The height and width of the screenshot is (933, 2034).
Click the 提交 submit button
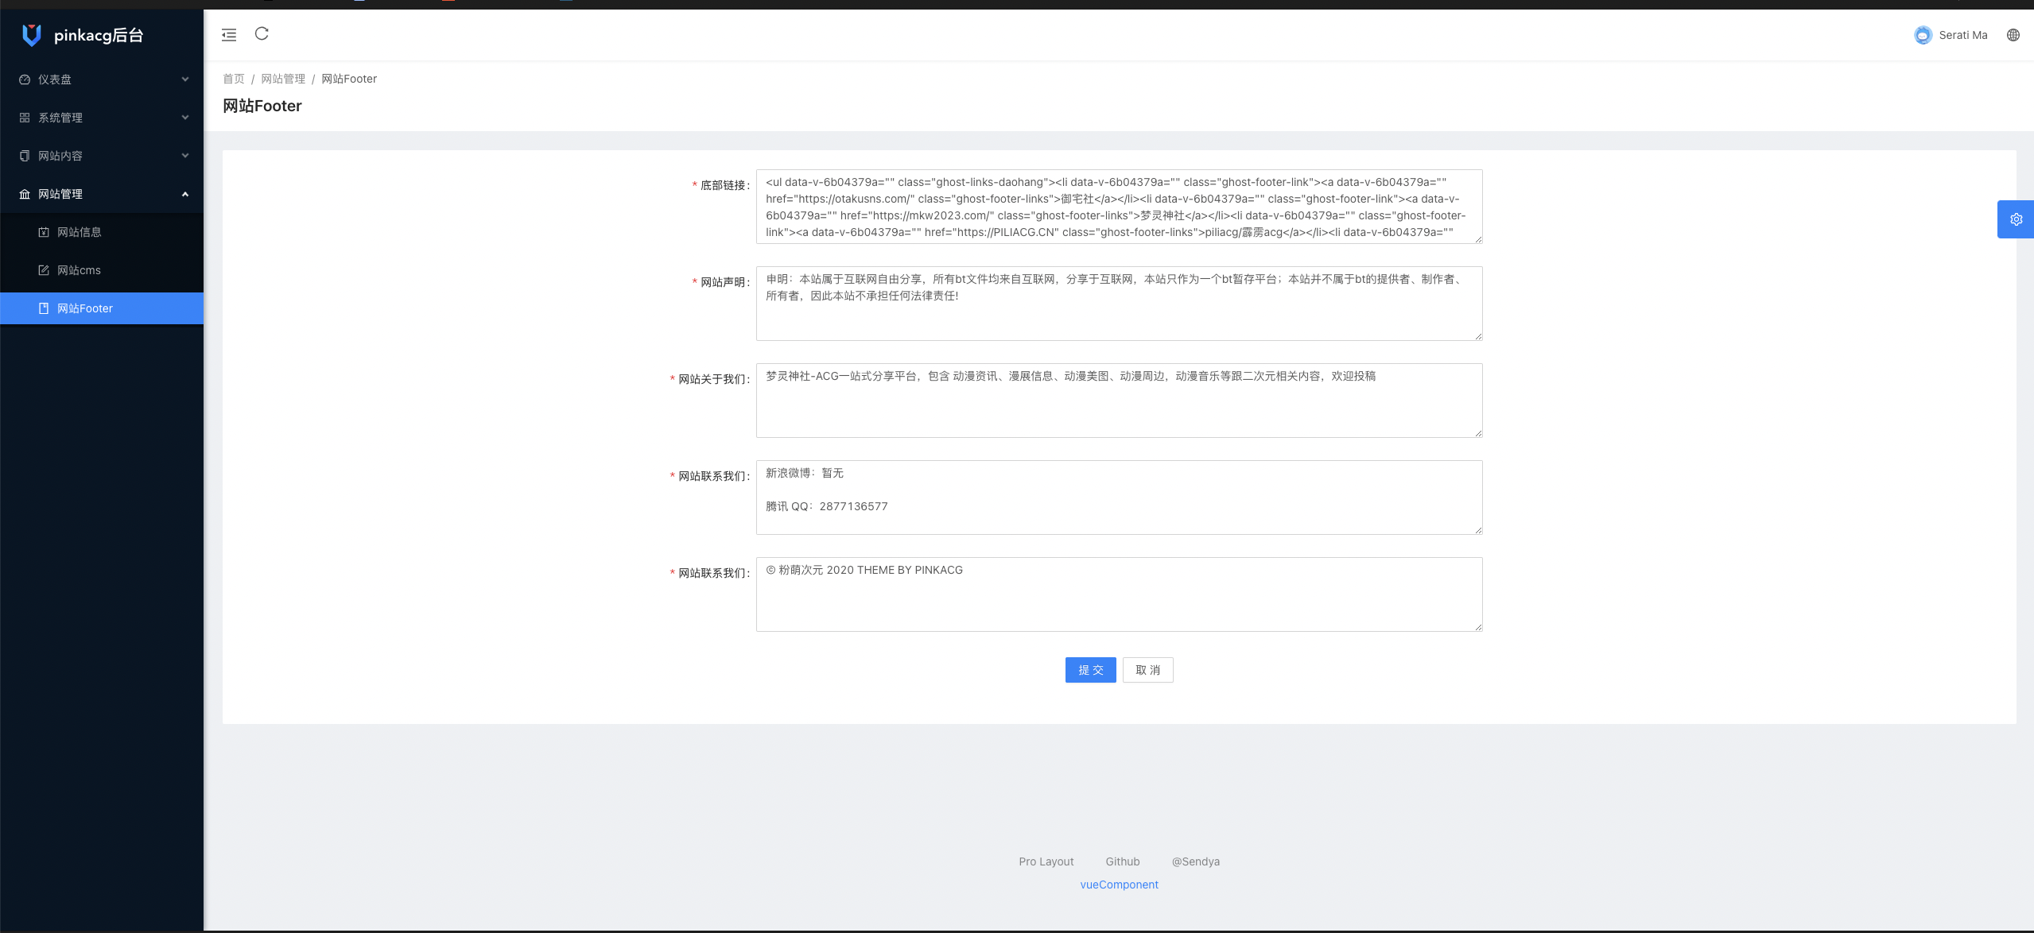tap(1090, 670)
